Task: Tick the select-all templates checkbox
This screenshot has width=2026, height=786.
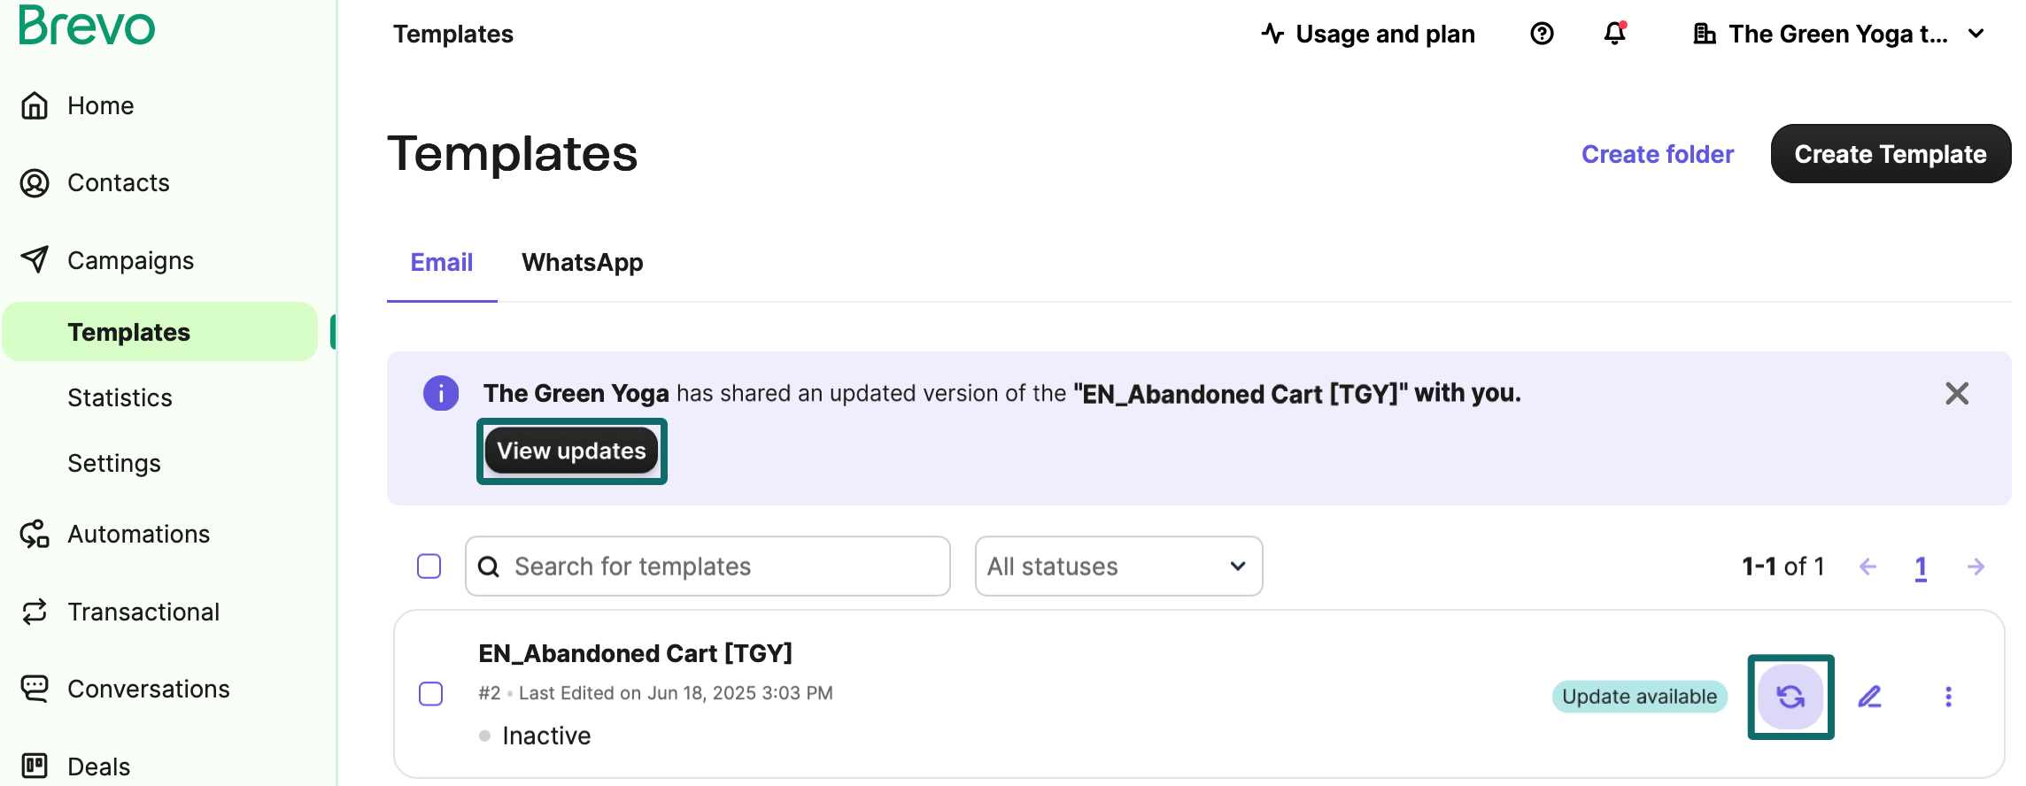Action: tap(429, 566)
